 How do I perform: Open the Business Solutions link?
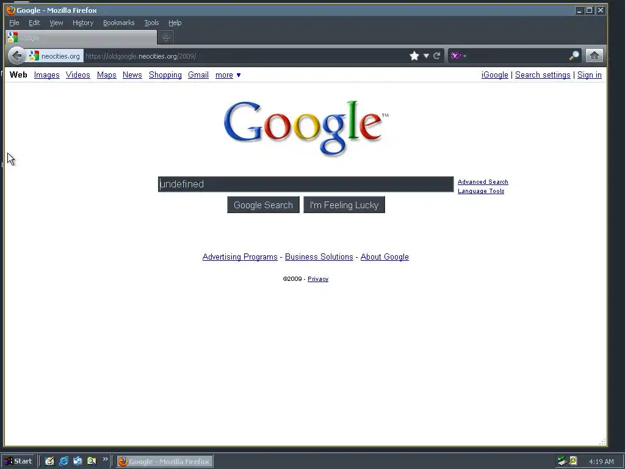(319, 257)
